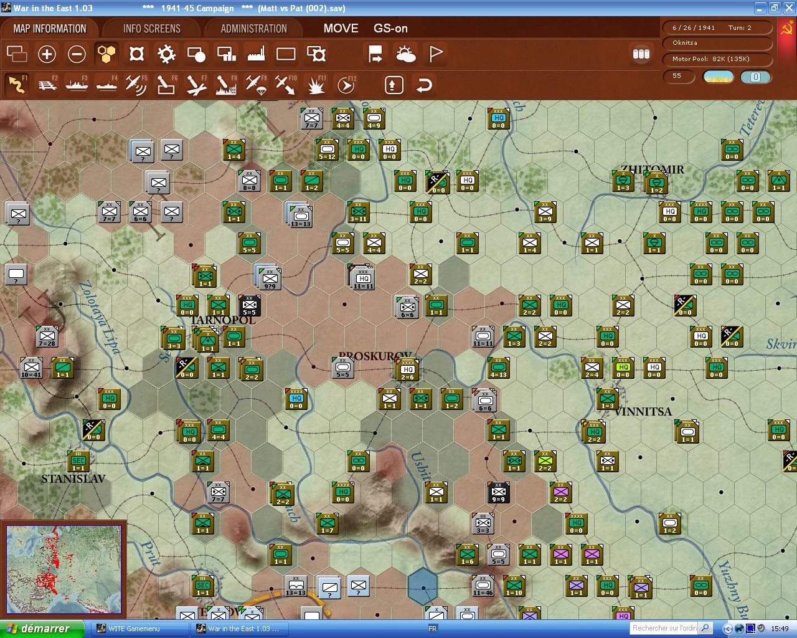Click the empty rectangle icon in toolbar
Viewport: 797px width, 638px height.
(286, 54)
